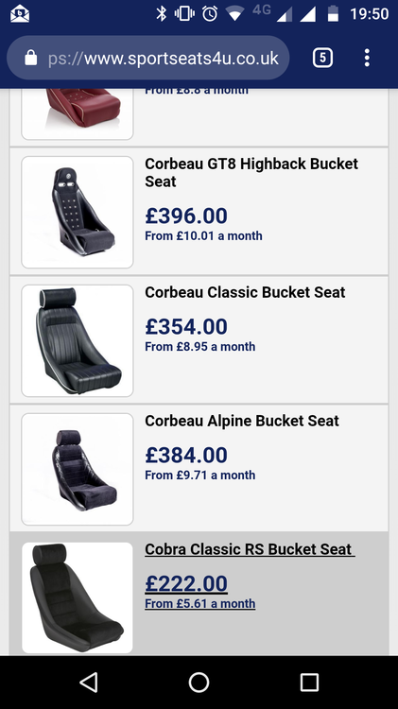Open Cobra Classic RS Bucket Seat link
The height and width of the screenshot is (709, 398).
click(x=250, y=549)
